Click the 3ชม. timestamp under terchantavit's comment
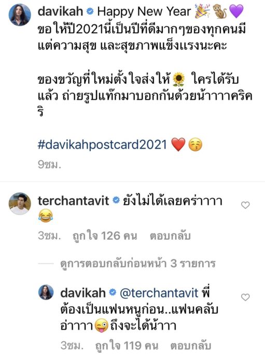Image resolution: width=265 pixels, height=362 pixels. click(x=49, y=236)
